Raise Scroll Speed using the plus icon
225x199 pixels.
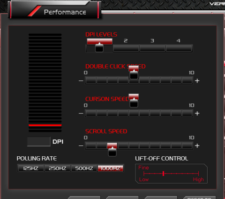[x=197, y=145]
